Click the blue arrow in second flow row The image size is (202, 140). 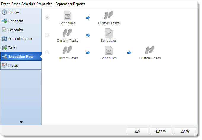[x=88, y=35]
